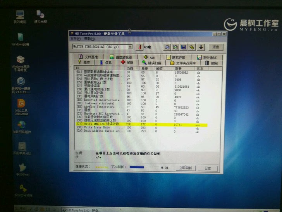
Task: Switch to the 信息 info tab
Action: 106,63
